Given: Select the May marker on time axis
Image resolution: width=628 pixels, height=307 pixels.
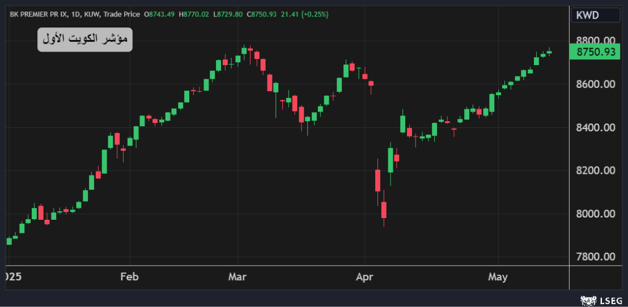Looking at the screenshot, I should pyautogui.click(x=498, y=277).
